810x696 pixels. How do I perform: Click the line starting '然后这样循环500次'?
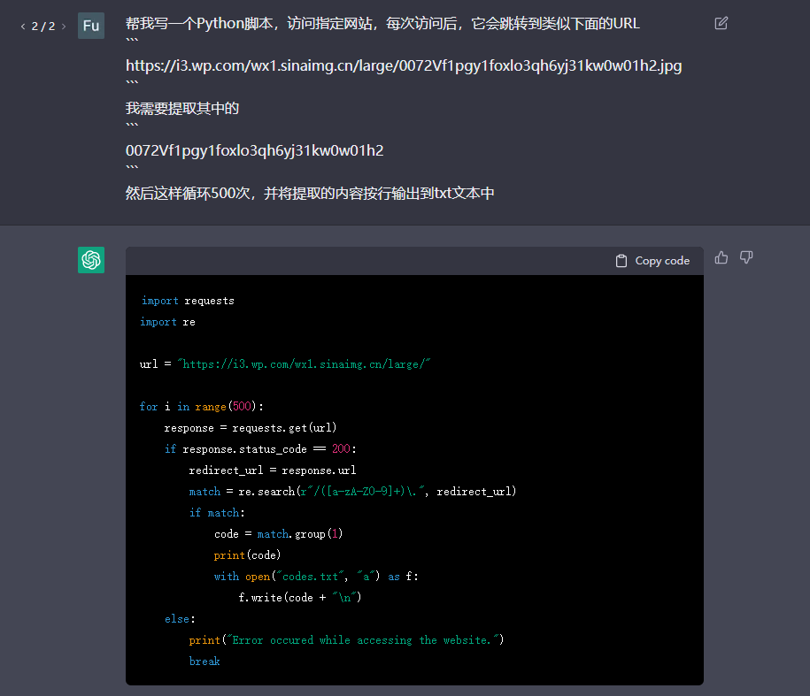(x=310, y=193)
